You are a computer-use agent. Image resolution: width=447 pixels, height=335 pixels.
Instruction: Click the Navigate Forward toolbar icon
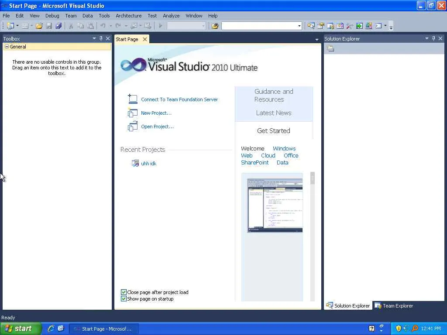click(148, 26)
